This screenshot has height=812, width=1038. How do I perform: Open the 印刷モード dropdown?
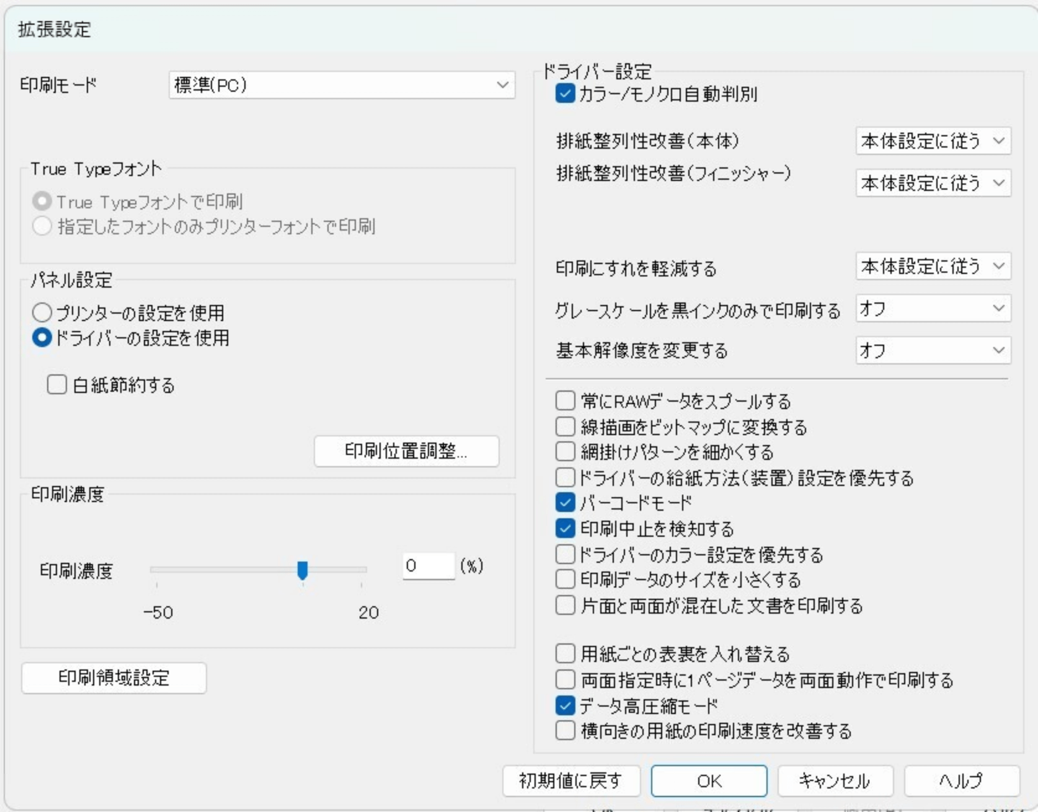tap(342, 85)
